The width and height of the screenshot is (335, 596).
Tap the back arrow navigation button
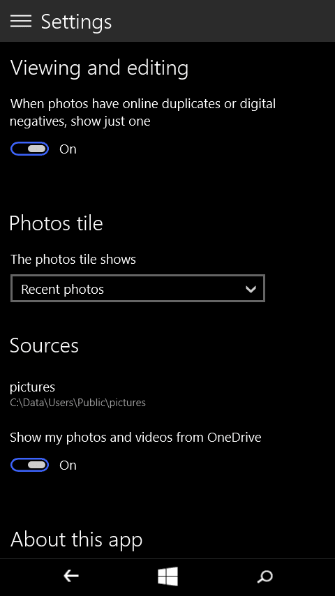pyautogui.click(x=70, y=576)
